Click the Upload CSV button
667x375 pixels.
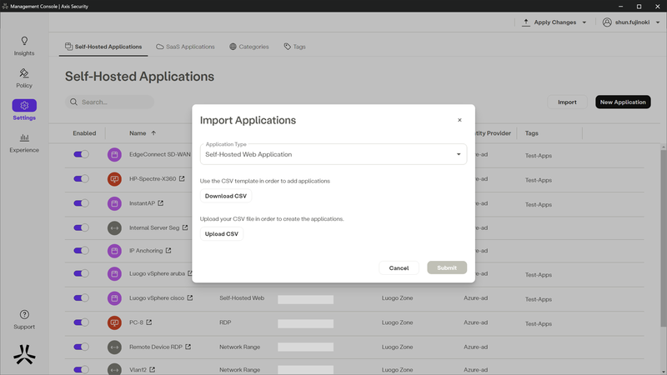(x=222, y=234)
